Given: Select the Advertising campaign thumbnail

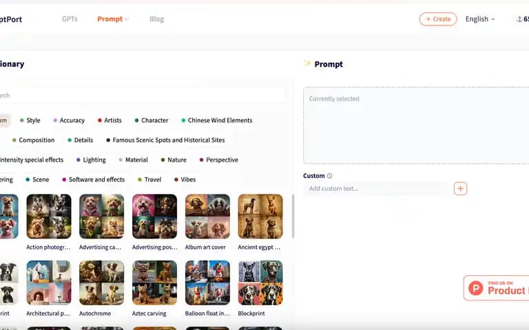Looking at the screenshot, I should coord(101,216).
